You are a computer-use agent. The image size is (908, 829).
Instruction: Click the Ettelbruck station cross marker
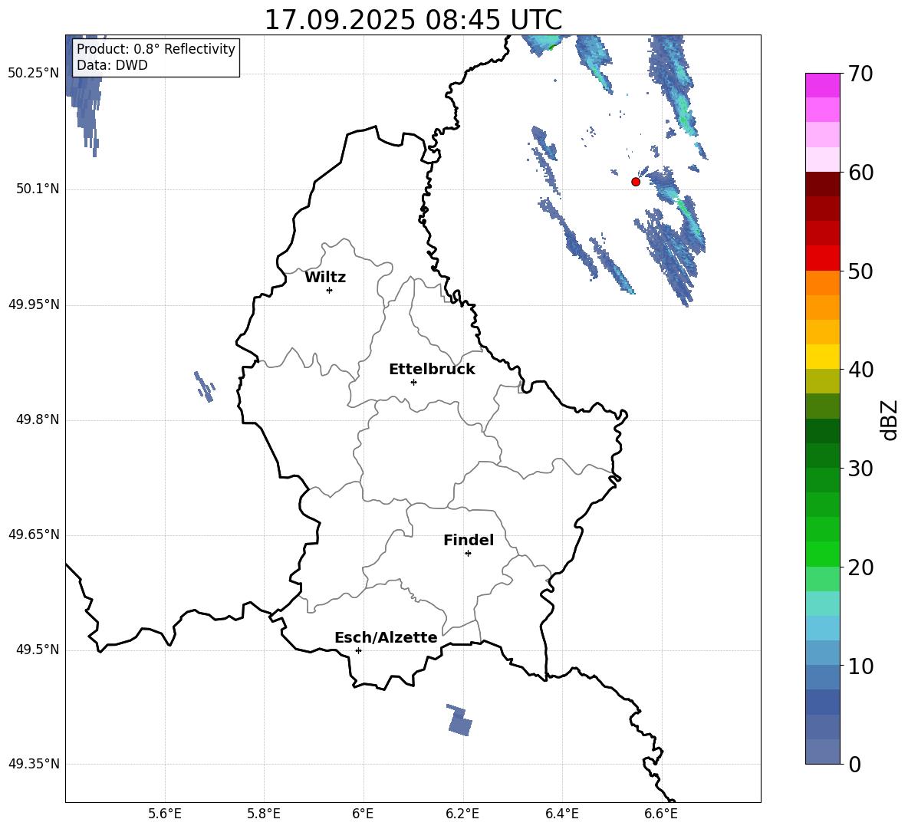413,382
